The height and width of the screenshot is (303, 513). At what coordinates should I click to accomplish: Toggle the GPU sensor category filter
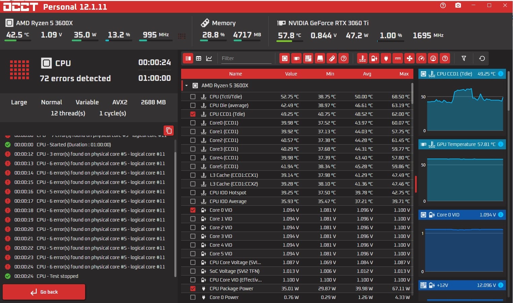click(x=297, y=58)
